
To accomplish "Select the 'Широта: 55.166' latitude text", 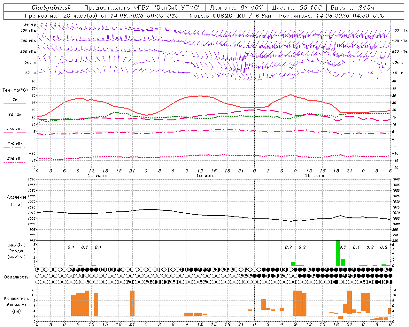I will click(297, 8).
